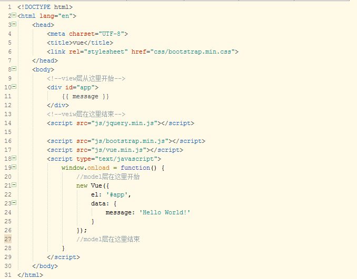
Task: Collapse the body section fold at line 8
Action: [x=14, y=69]
